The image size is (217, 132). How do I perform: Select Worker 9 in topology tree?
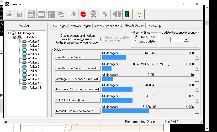[34, 75]
